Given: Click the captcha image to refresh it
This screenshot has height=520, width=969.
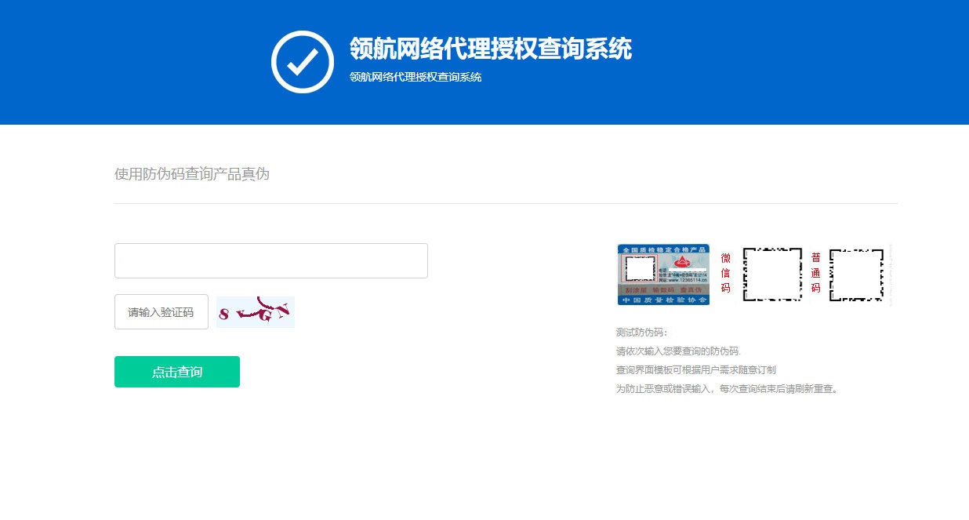Looking at the screenshot, I should 255,311.
